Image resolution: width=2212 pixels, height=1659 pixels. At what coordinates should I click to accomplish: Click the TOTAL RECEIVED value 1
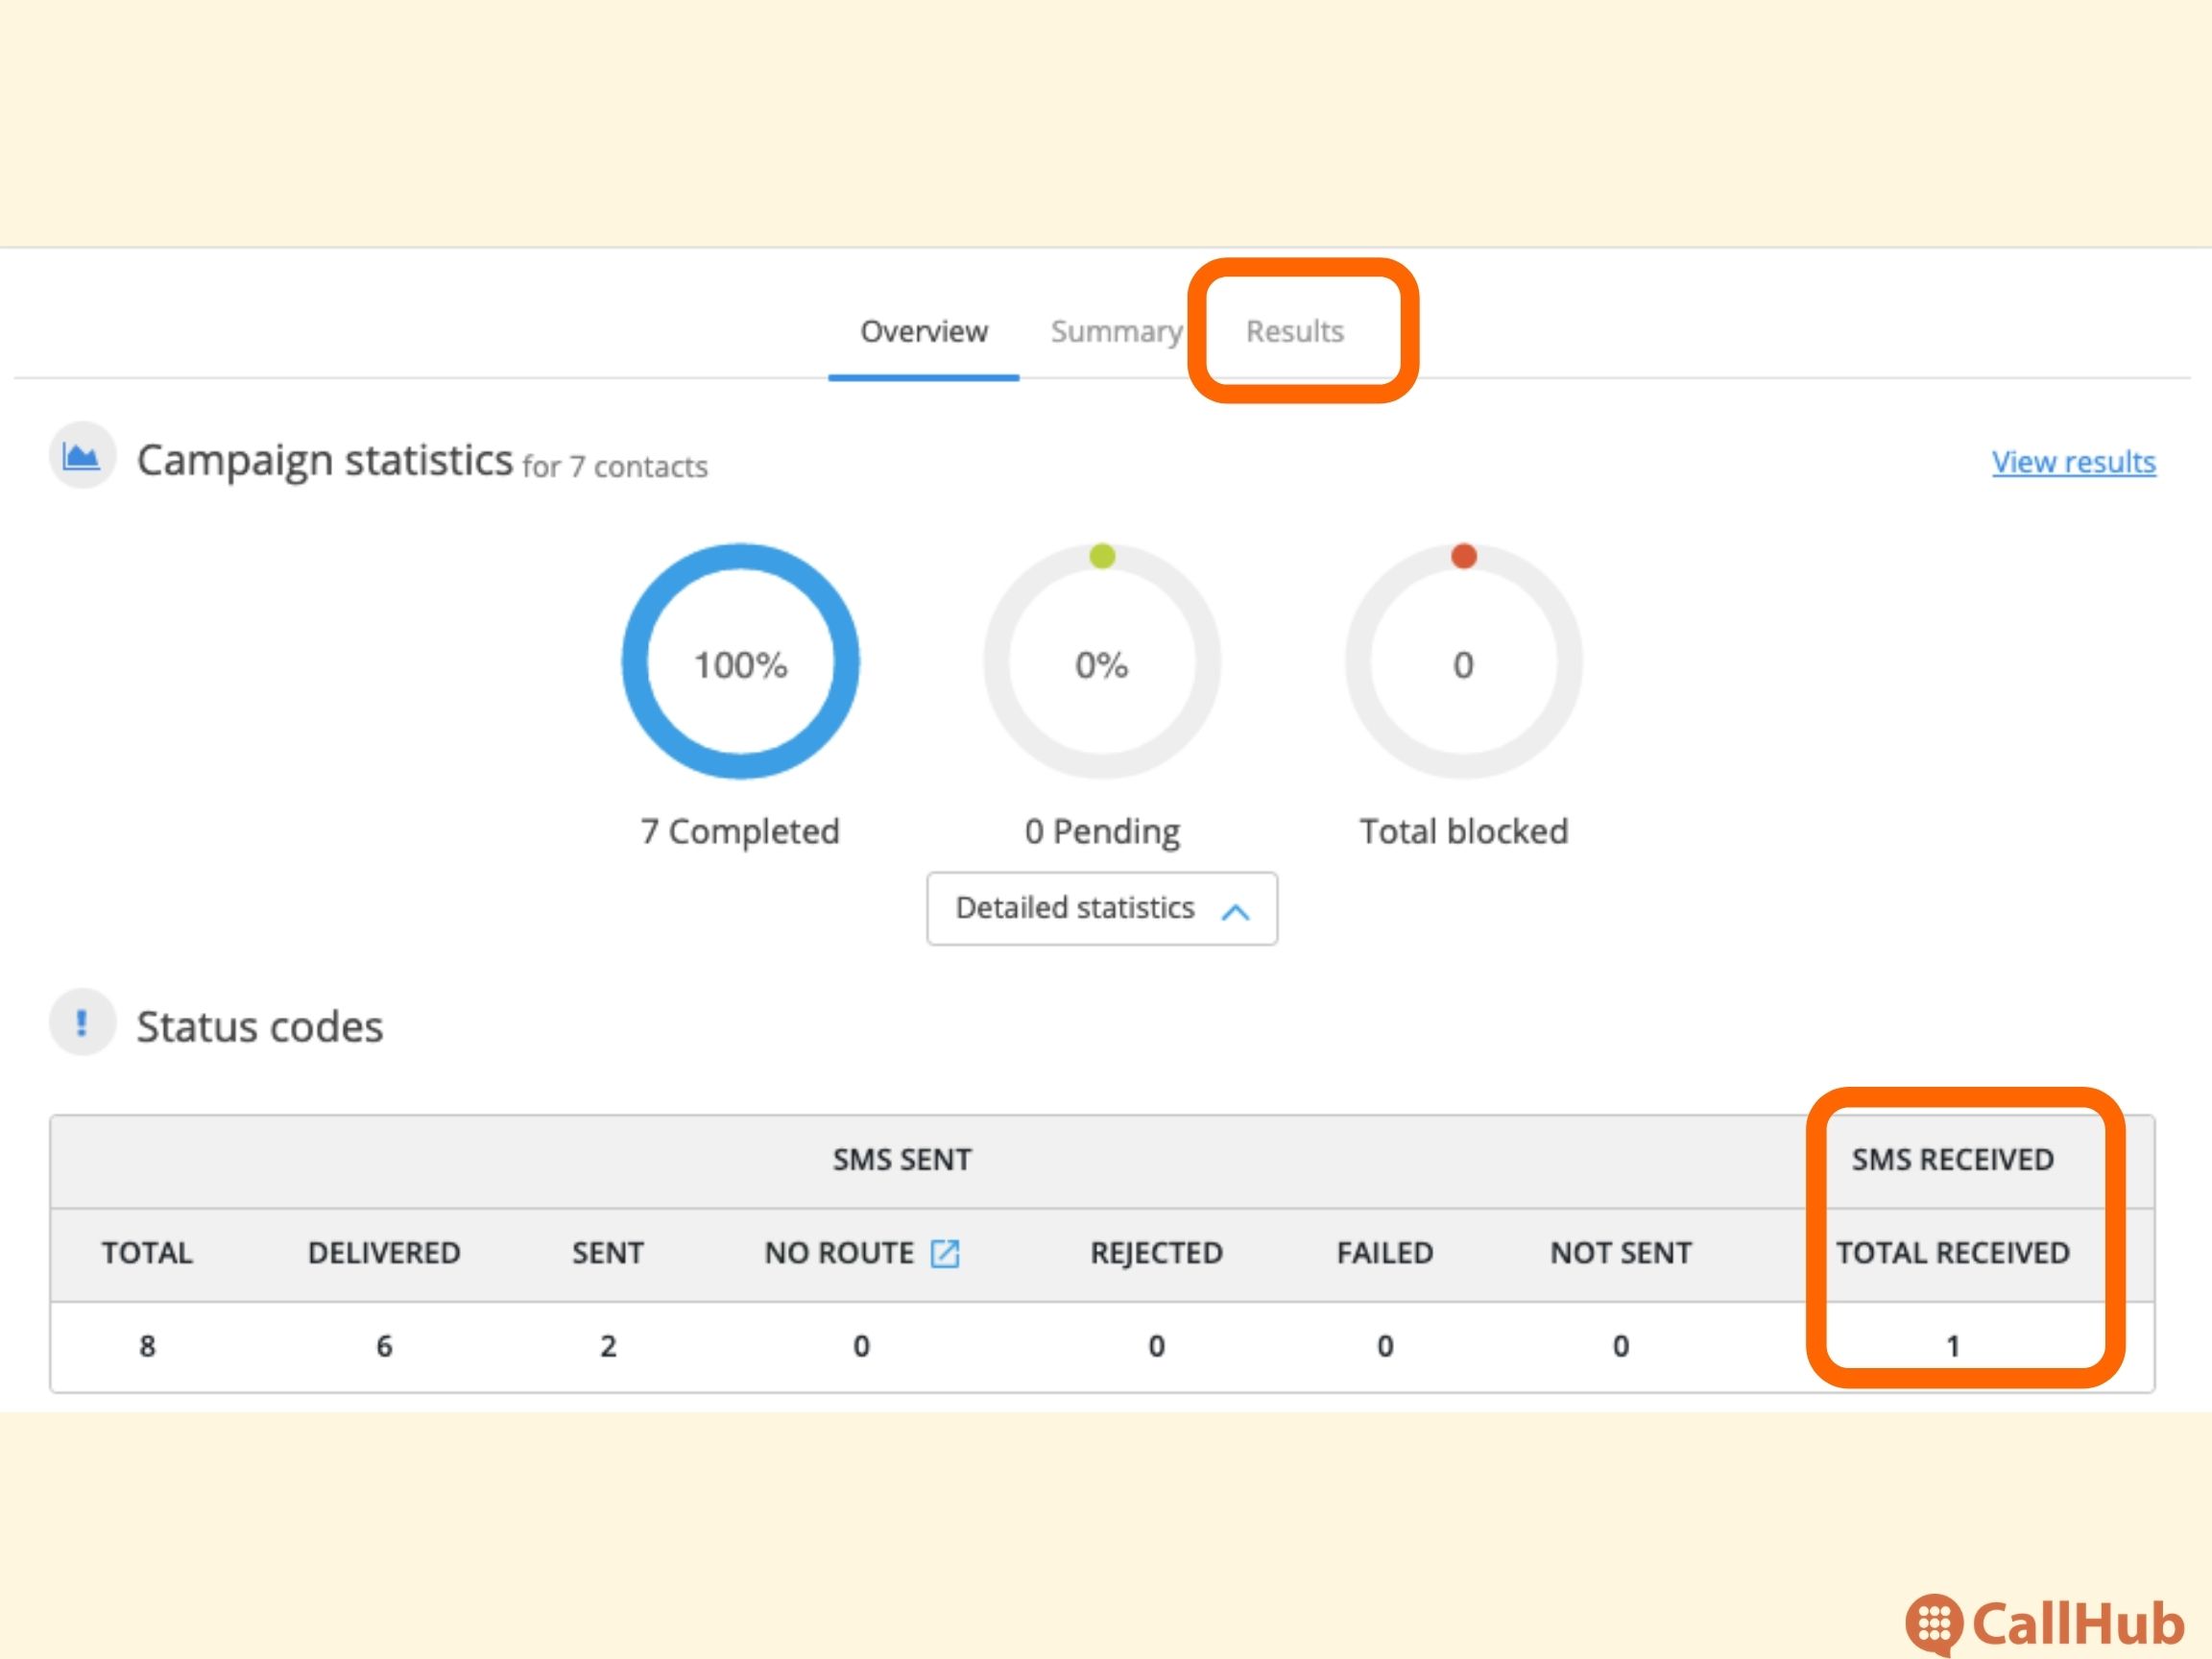coord(1952,1346)
